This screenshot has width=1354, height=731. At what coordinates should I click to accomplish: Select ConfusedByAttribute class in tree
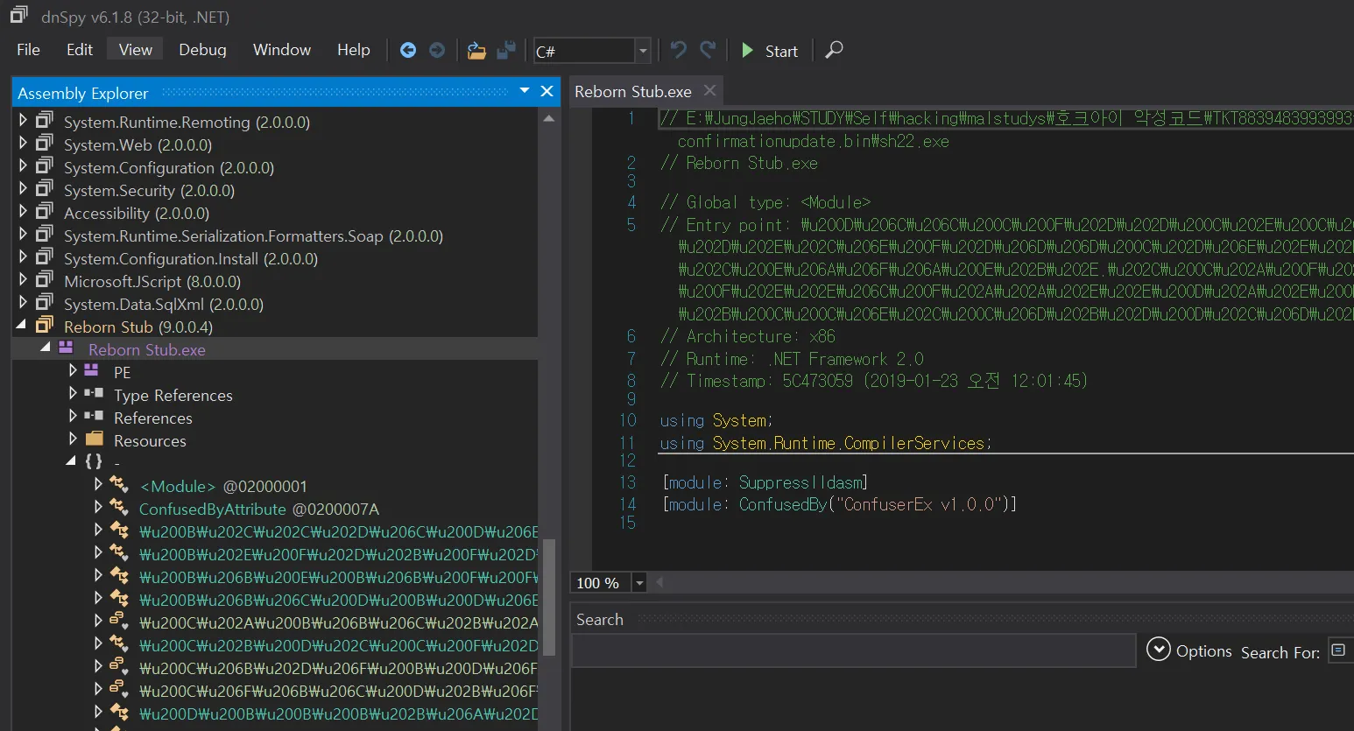click(x=212, y=509)
